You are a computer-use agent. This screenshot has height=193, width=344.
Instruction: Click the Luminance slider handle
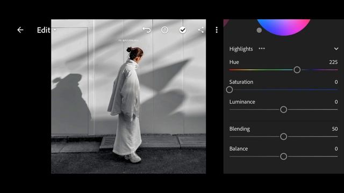click(x=283, y=109)
